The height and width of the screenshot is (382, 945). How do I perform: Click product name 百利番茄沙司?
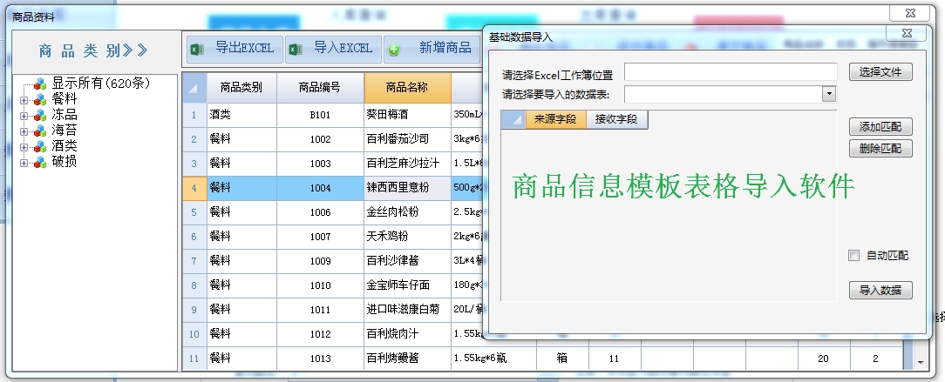(398, 139)
